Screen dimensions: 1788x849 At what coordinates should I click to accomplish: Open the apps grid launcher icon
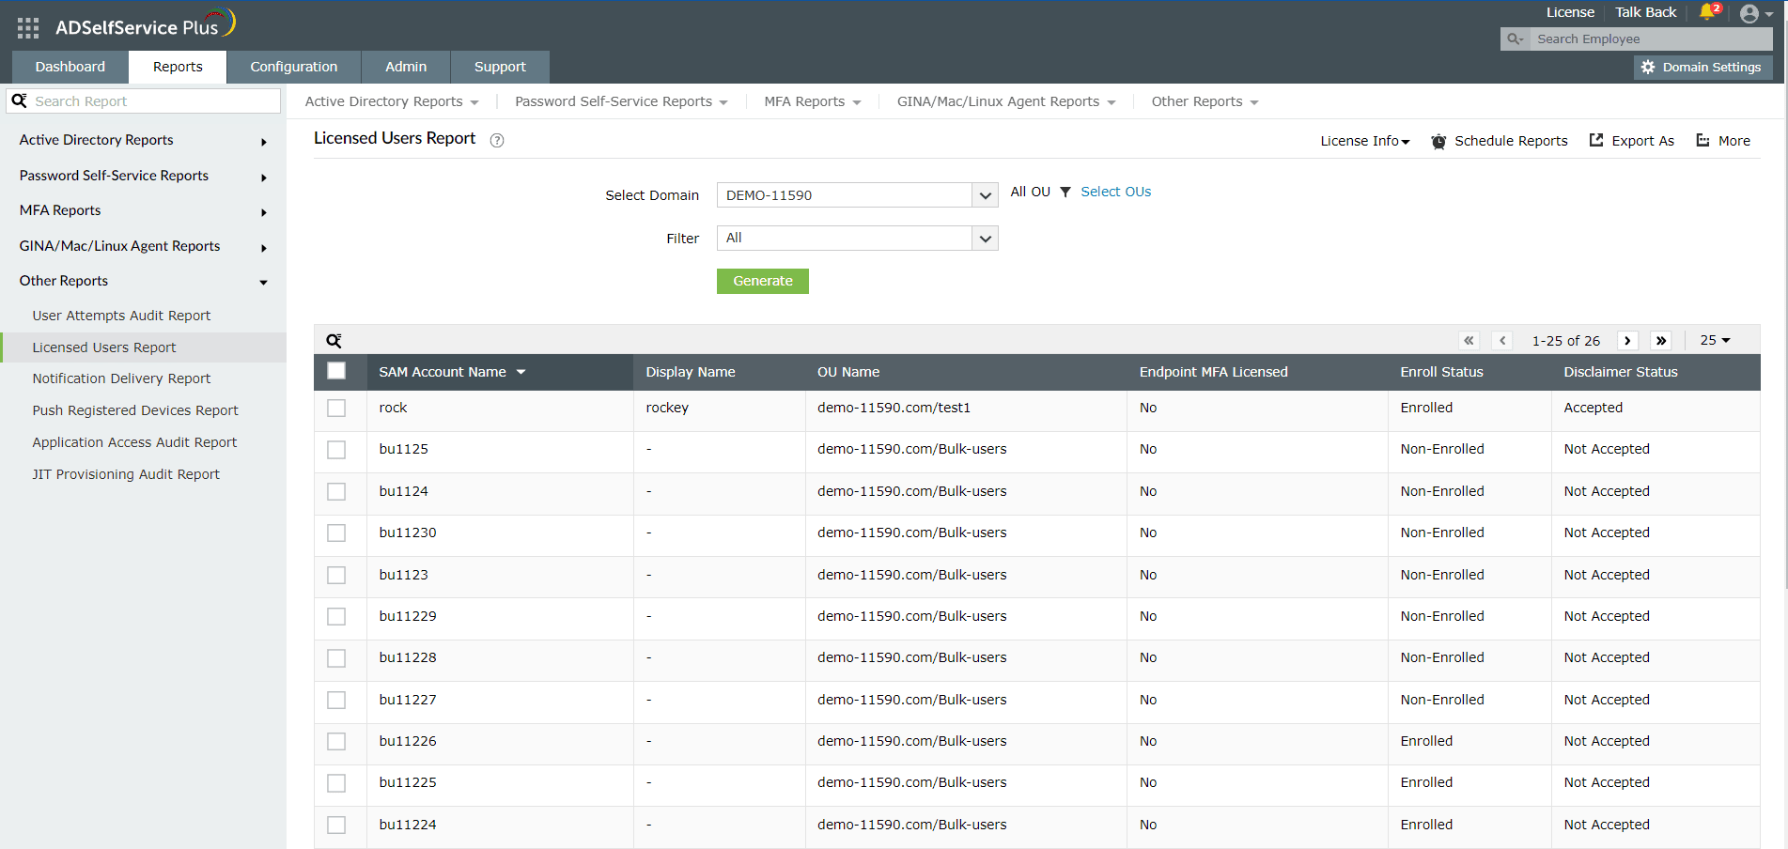point(28,28)
